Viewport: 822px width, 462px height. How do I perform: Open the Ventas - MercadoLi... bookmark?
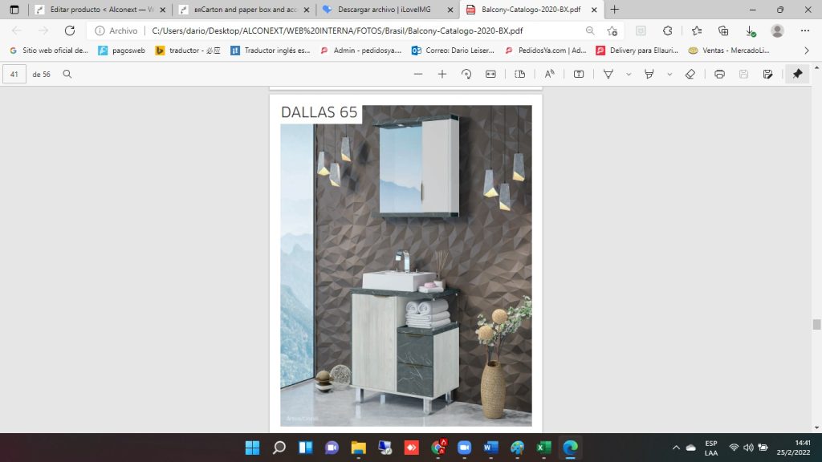[729, 51]
